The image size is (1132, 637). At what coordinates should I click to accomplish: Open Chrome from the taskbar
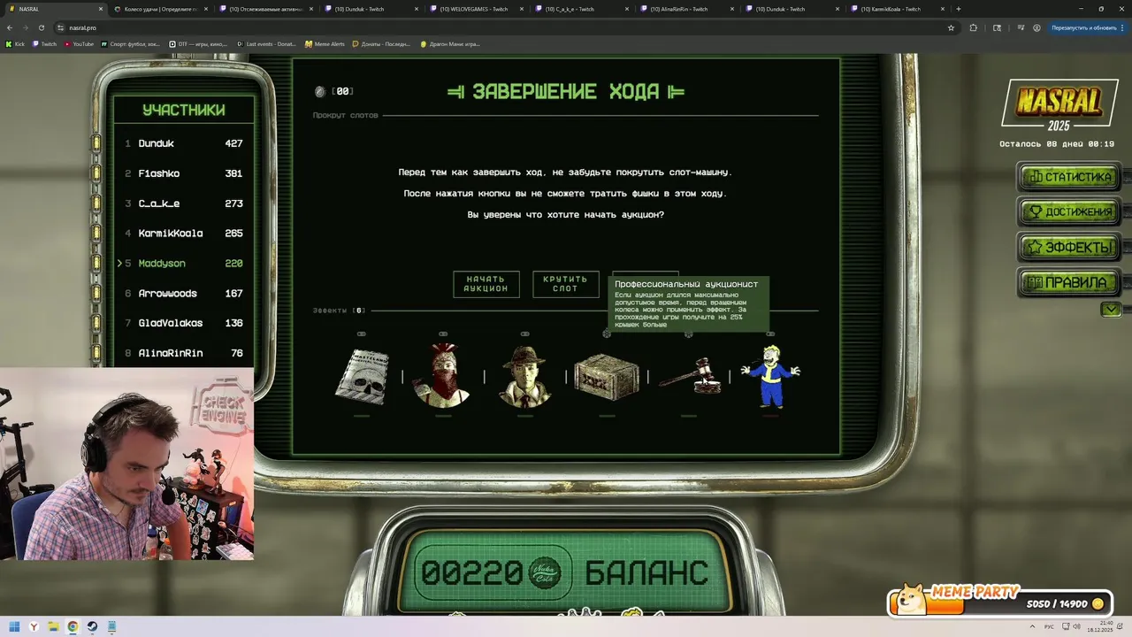(x=73, y=627)
